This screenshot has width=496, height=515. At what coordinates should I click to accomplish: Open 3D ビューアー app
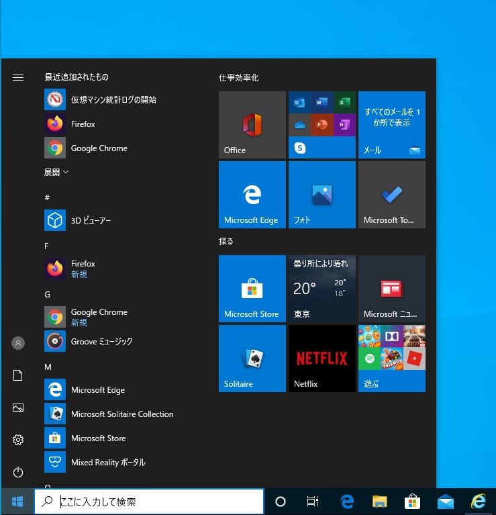(x=113, y=220)
